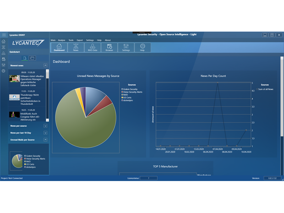Select the 'VMware rüstet vRealize Operations Manager' headline
Screen dimensions: 284x213
click(x=32, y=81)
